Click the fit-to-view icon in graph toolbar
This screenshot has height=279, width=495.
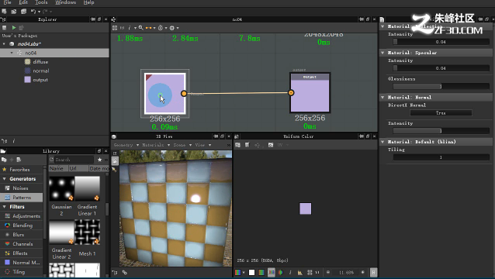(115, 28)
